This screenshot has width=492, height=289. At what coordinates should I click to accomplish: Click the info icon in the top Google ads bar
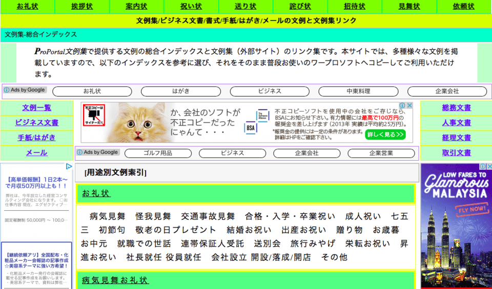pos(7,90)
